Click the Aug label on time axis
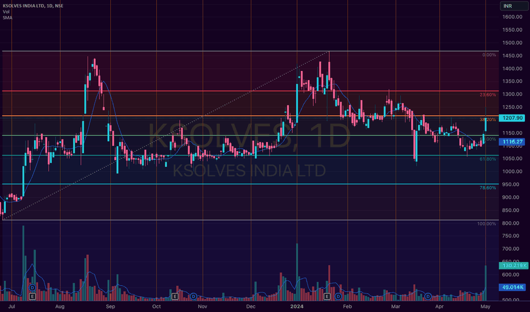The height and width of the screenshot is (312, 530). coord(60,306)
